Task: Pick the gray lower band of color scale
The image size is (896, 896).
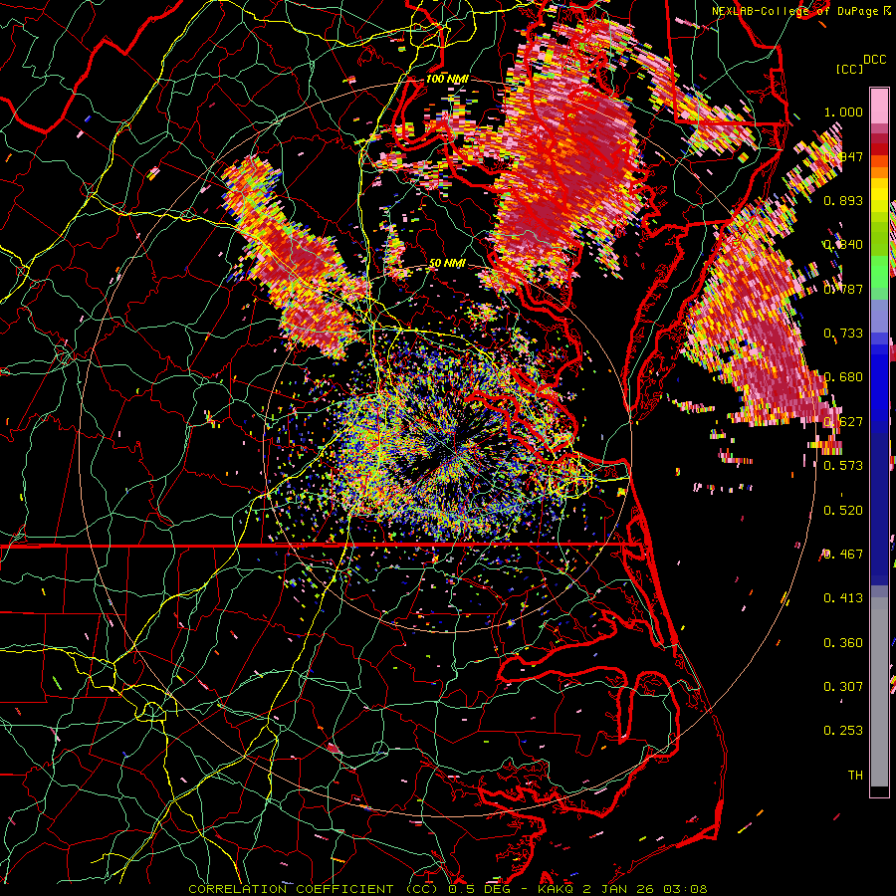Action: point(879,692)
